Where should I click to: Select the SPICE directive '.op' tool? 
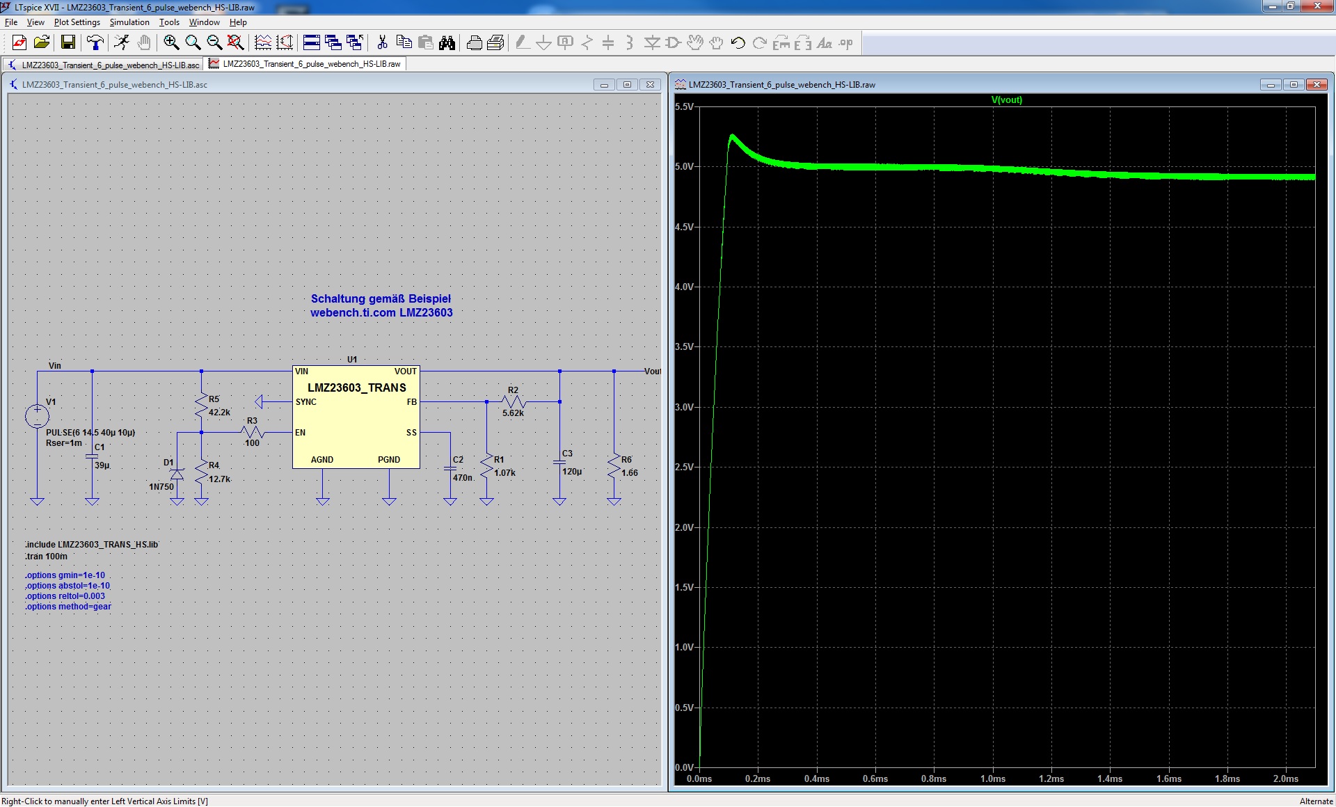pos(846,43)
